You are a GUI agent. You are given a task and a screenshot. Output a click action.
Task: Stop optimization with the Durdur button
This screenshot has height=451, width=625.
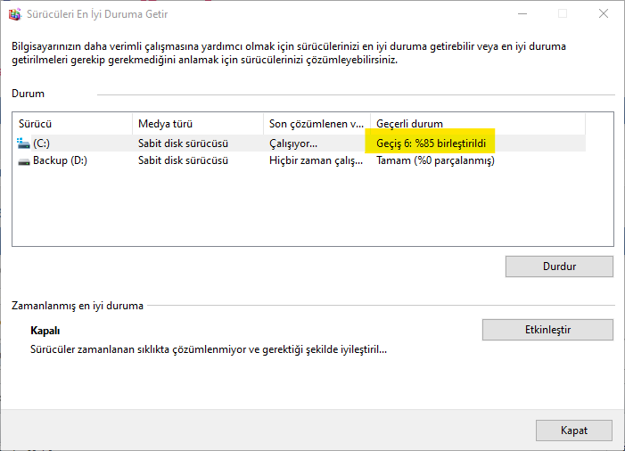559,266
